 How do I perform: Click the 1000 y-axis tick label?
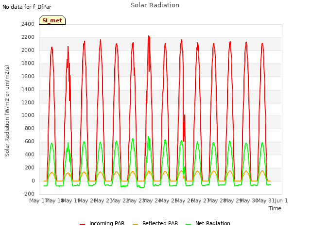point(28,116)
